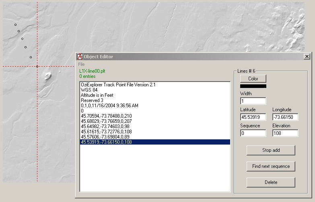This screenshot has width=315, height=202.
Task: Click into the Latitude field
Action: [253, 117]
